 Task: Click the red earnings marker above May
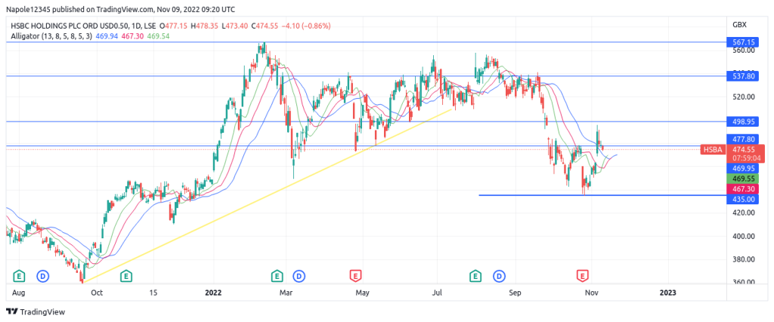tap(354, 275)
